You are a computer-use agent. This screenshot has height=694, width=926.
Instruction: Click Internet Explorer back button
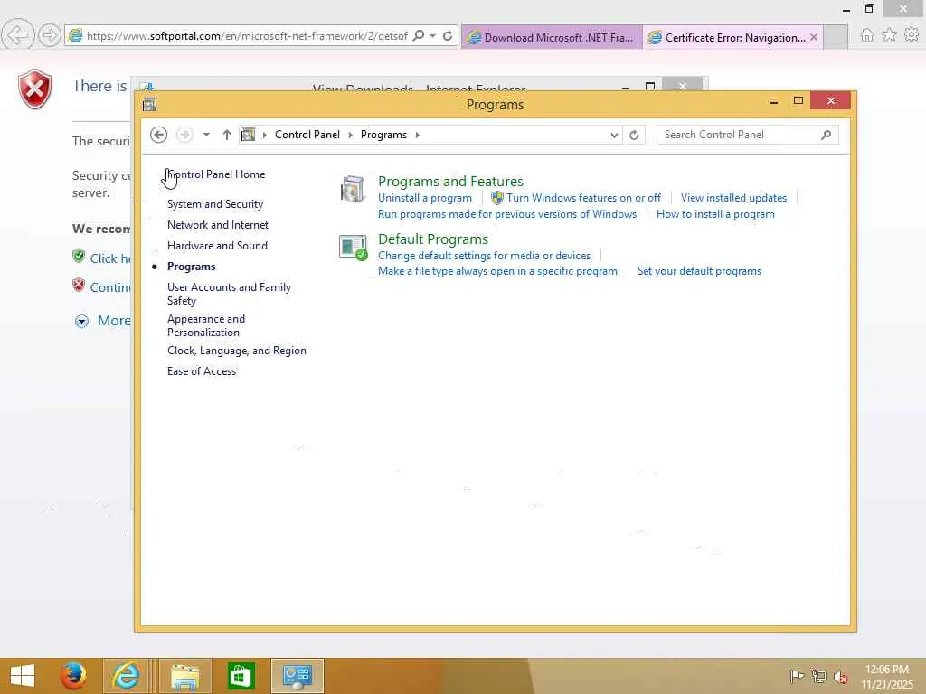pos(17,35)
